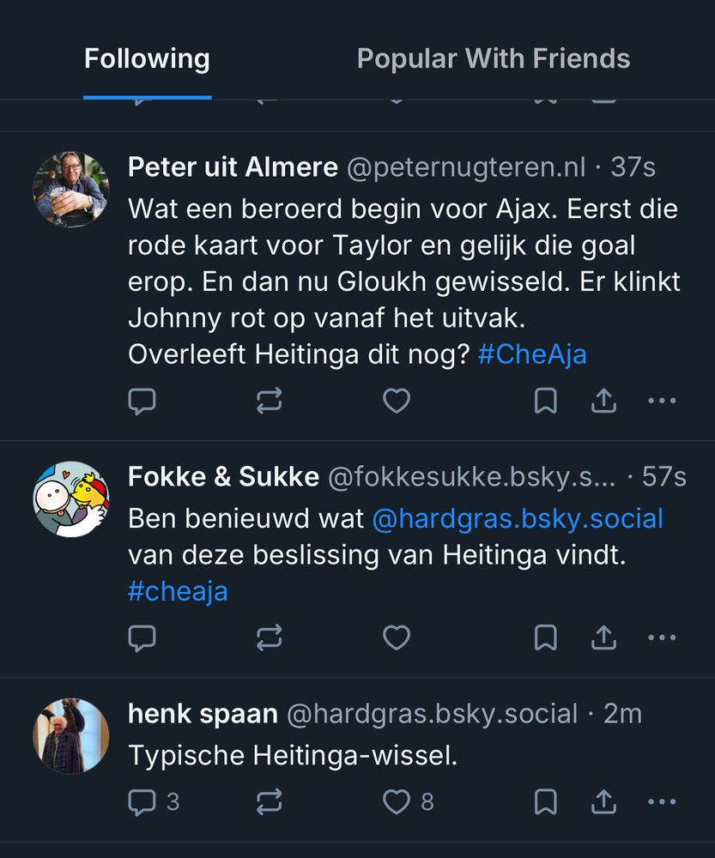Open the #CheAja hashtag link
The image size is (715, 858).
click(x=532, y=354)
